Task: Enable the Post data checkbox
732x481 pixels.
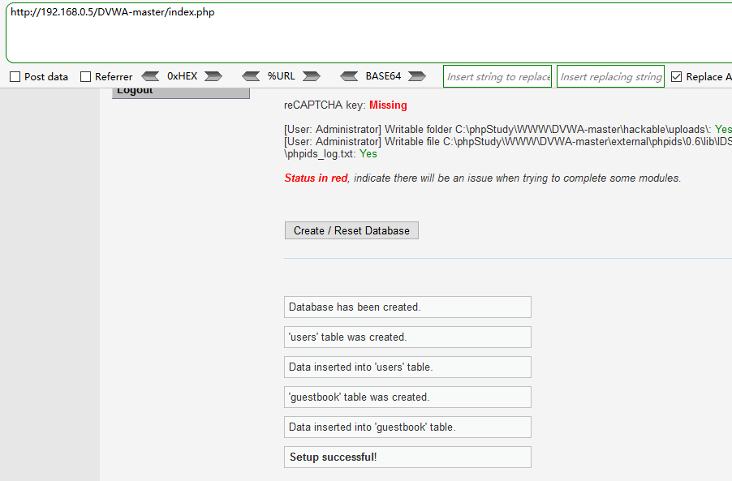Action: [x=15, y=76]
